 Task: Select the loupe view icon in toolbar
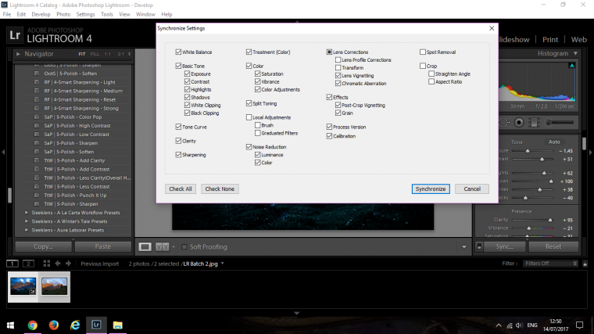(145, 247)
